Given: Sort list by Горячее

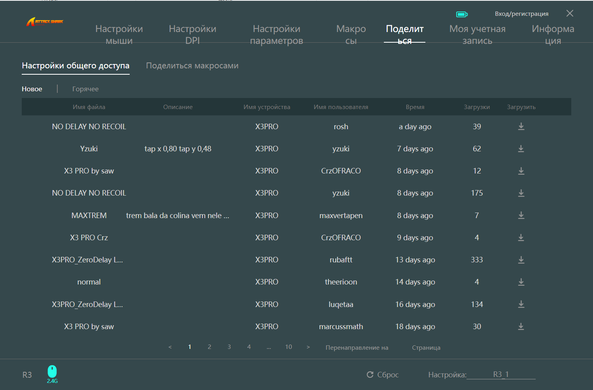Looking at the screenshot, I should click(85, 89).
